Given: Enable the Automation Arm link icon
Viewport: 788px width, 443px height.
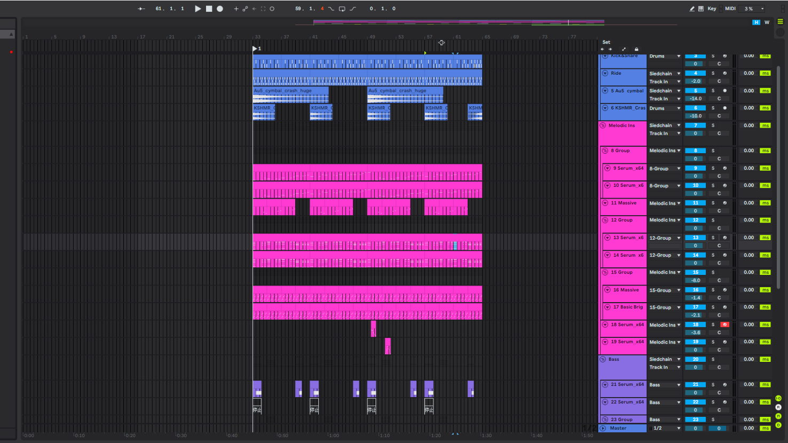Looking at the screenshot, I should (x=245, y=9).
